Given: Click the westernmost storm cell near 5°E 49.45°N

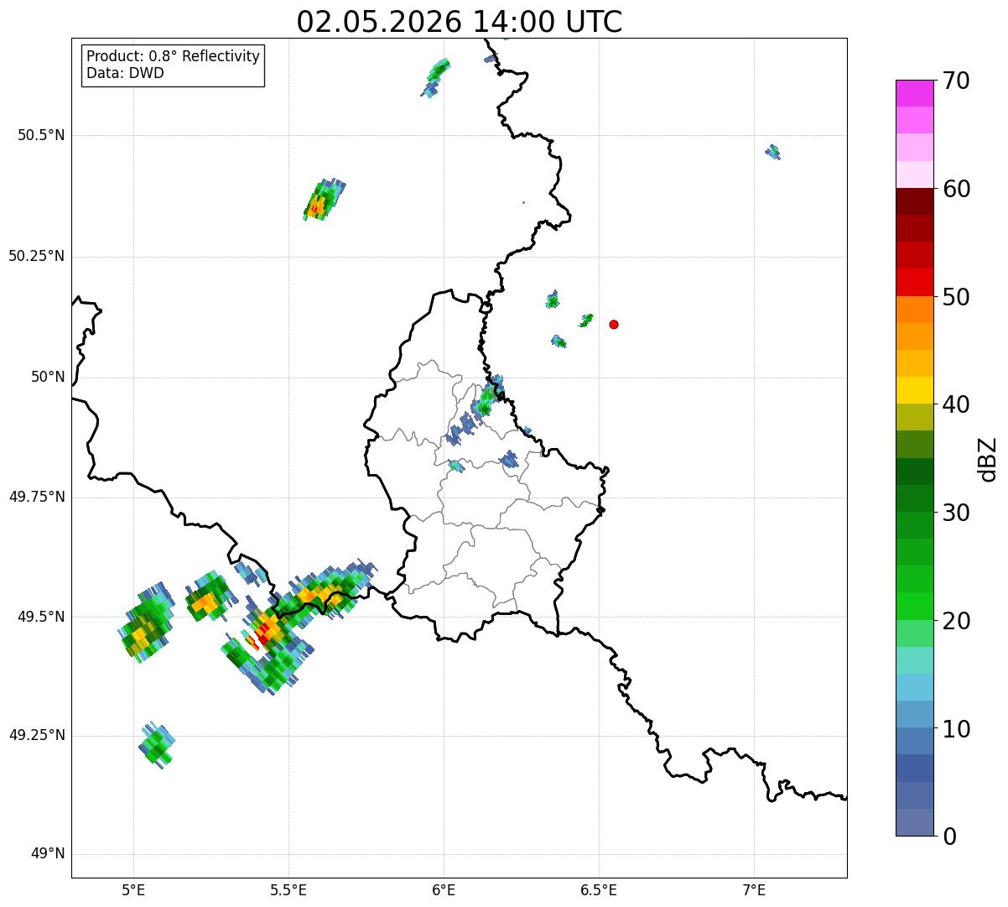Looking at the screenshot, I should click(x=146, y=623).
